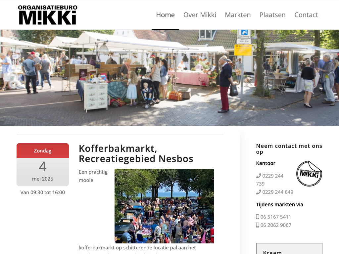
Task: Click the mobile icon beside 06 2062 9067
Action: [258, 225]
